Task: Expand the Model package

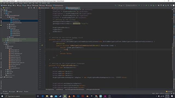Action: coord(8,37)
